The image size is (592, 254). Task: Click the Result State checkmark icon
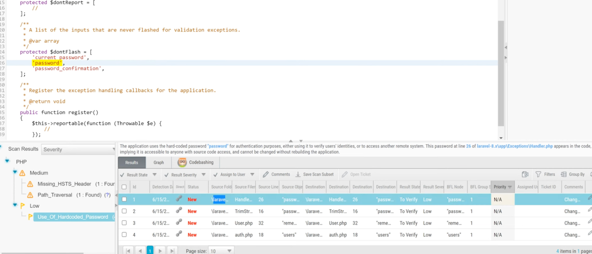122,175
